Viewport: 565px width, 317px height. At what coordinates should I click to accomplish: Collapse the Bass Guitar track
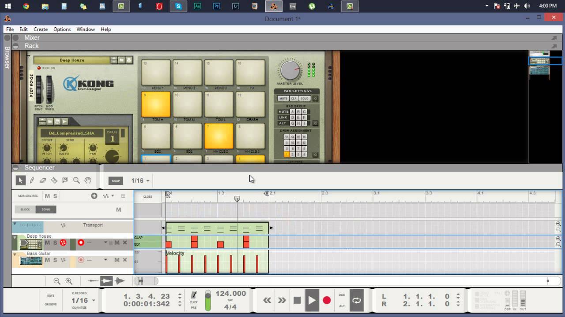[x=15, y=254]
